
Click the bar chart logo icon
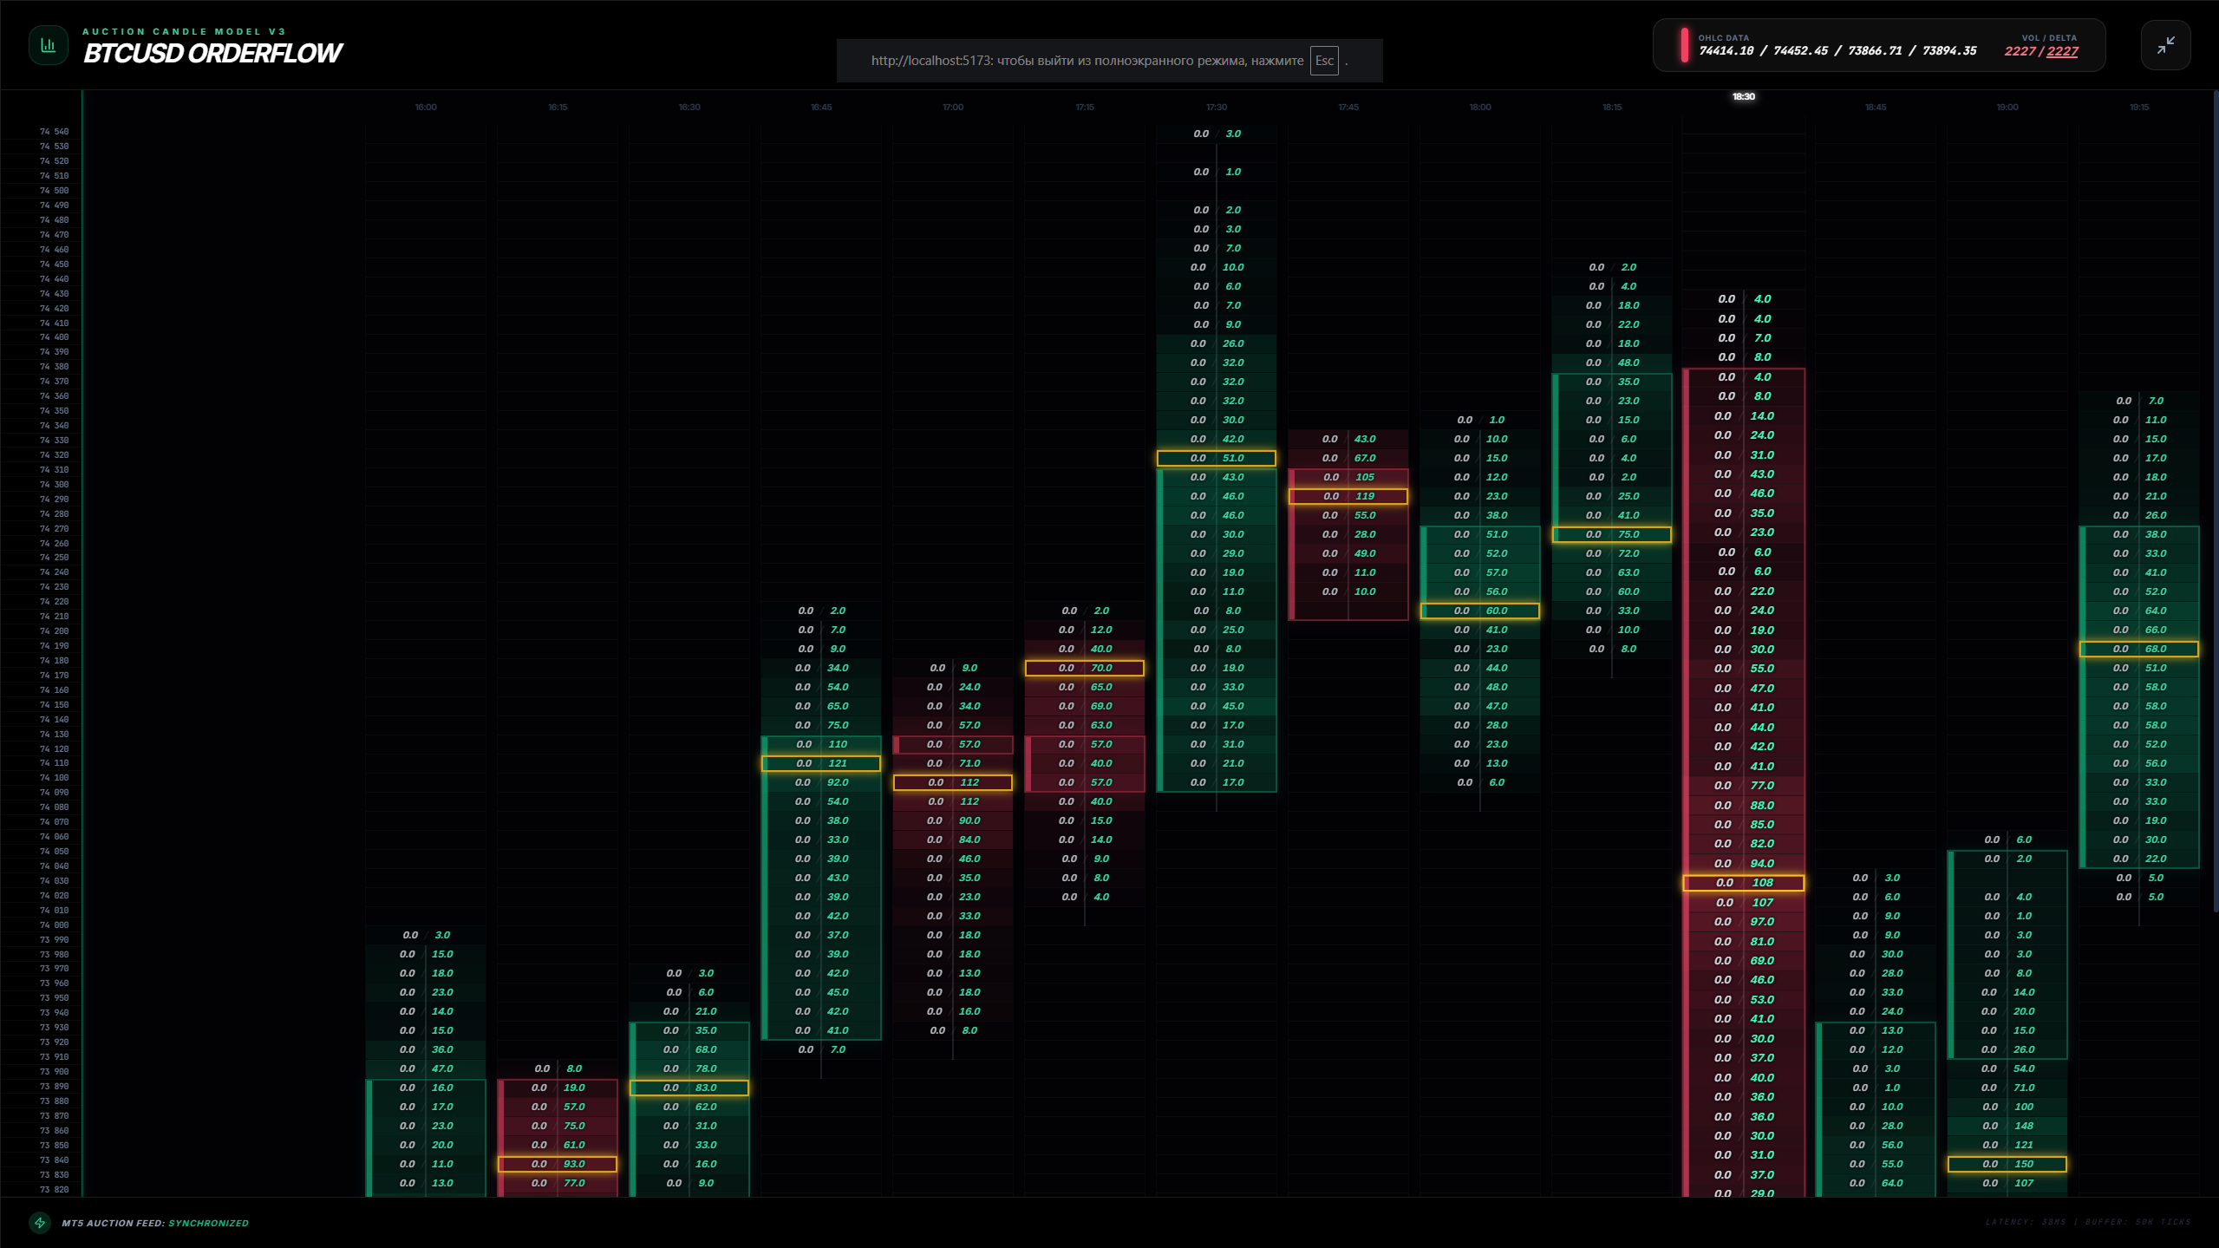(x=49, y=45)
